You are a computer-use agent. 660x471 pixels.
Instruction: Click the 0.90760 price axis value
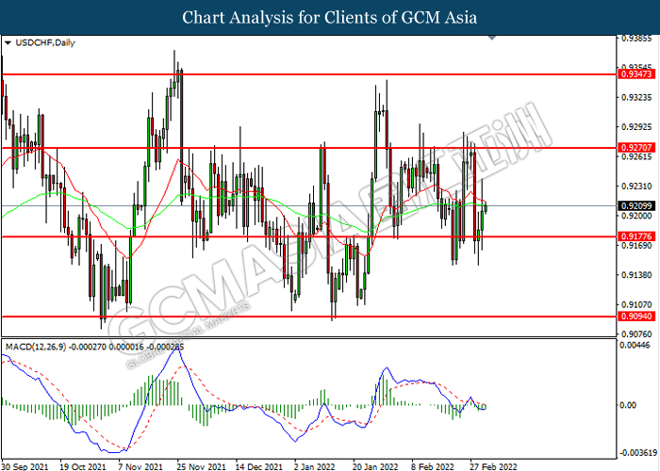(636, 334)
